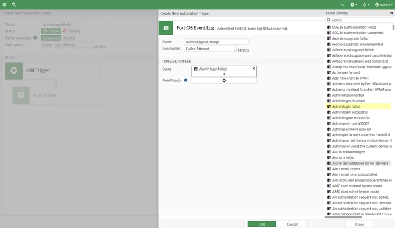This screenshot has width=395, height=228.
Task: Click log icon beside 'Admin disconnected'
Action: [329, 95]
